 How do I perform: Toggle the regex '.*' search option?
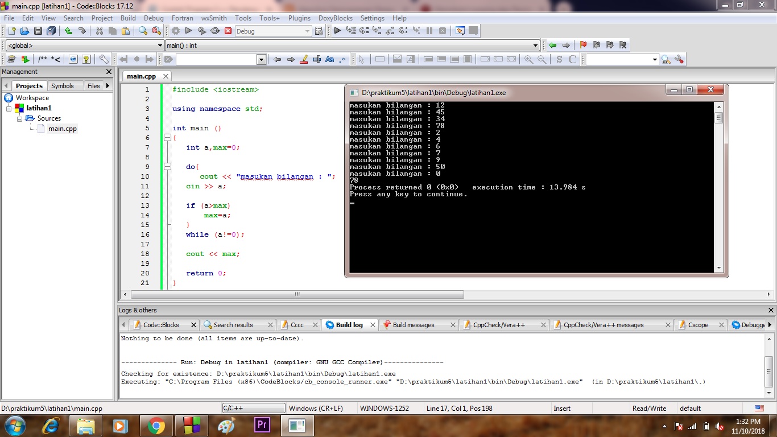pyautogui.click(x=342, y=59)
